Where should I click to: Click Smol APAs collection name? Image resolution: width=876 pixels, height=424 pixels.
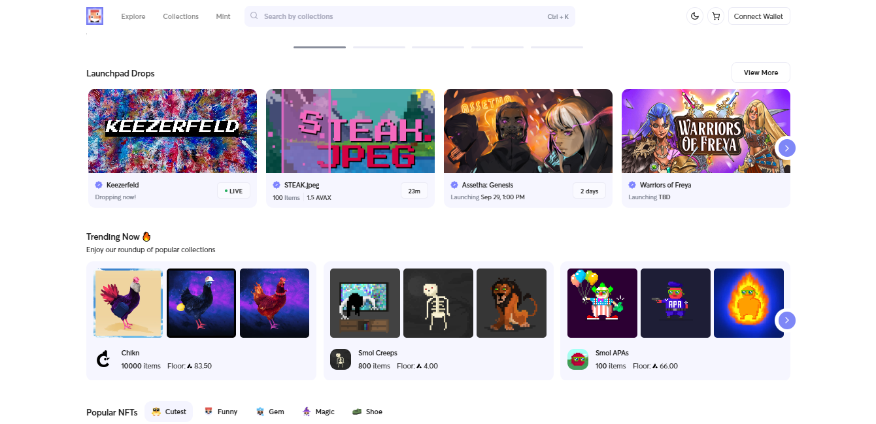pos(612,353)
